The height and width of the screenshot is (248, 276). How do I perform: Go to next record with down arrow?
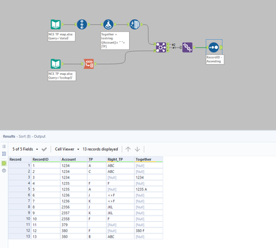(137, 149)
